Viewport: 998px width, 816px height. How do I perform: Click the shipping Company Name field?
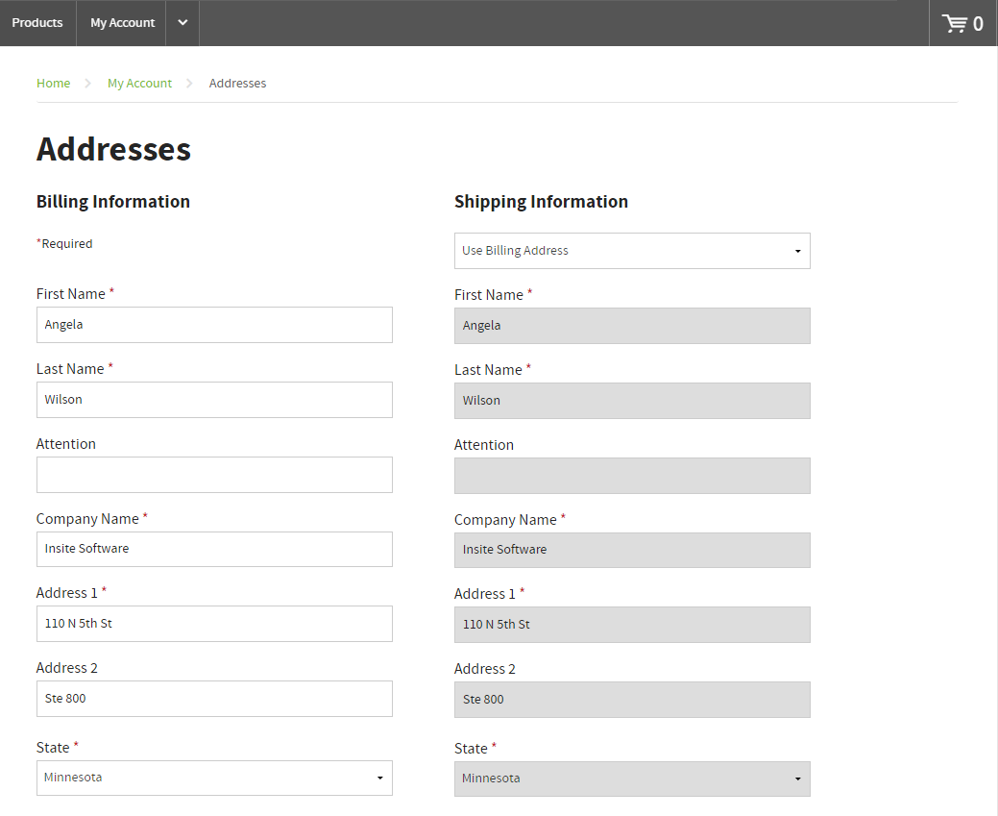pos(631,550)
